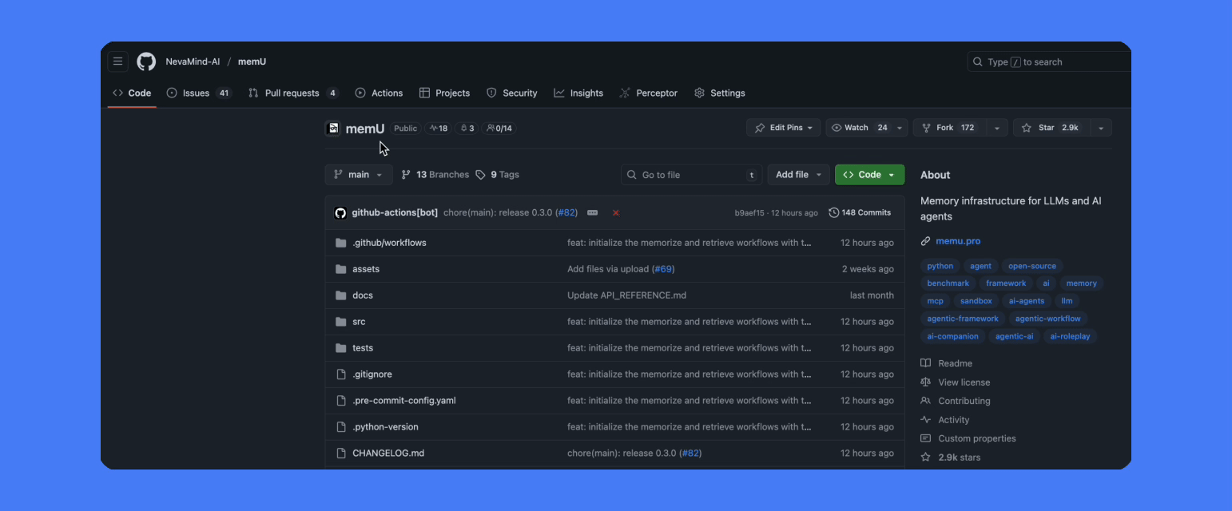
Task: Open the Settings tab gear icon
Action: [699, 93]
